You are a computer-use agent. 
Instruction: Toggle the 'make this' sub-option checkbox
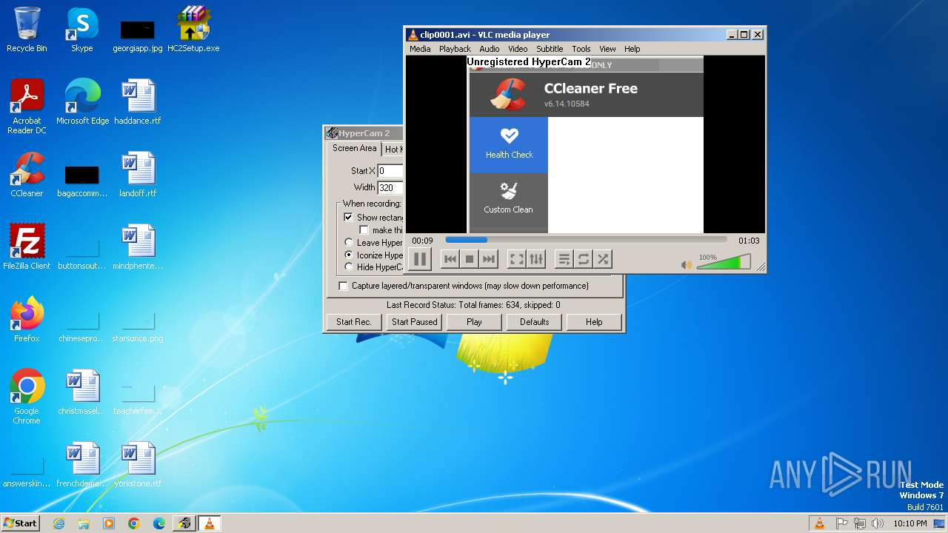click(364, 230)
